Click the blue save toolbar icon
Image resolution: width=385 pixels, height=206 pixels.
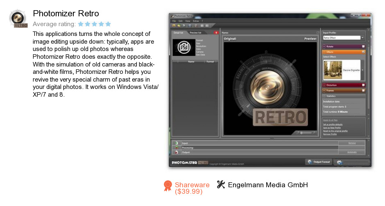pos(190,25)
